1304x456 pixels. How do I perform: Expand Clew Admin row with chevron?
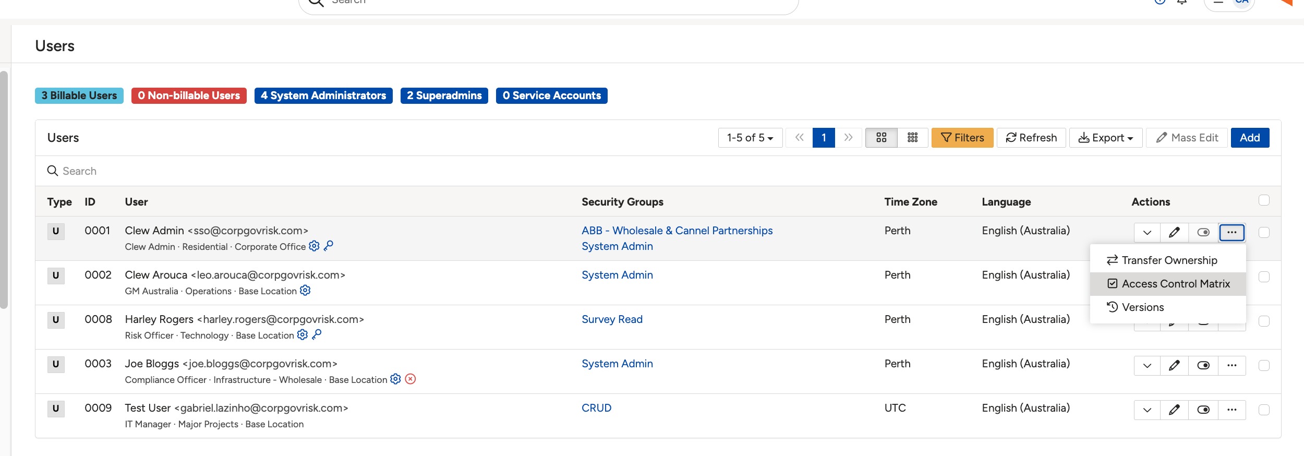(1147, 233)
